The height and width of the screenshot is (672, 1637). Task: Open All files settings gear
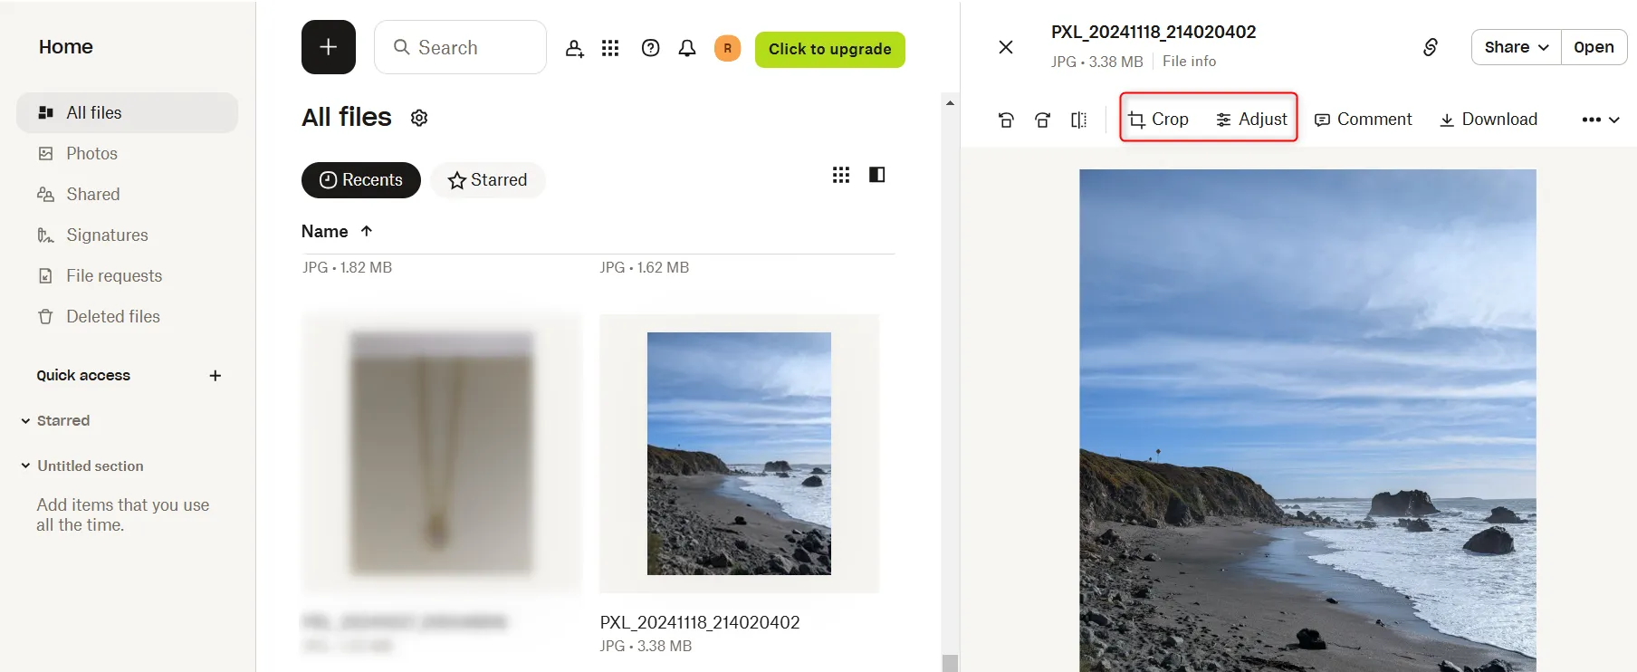pos(419,118)
